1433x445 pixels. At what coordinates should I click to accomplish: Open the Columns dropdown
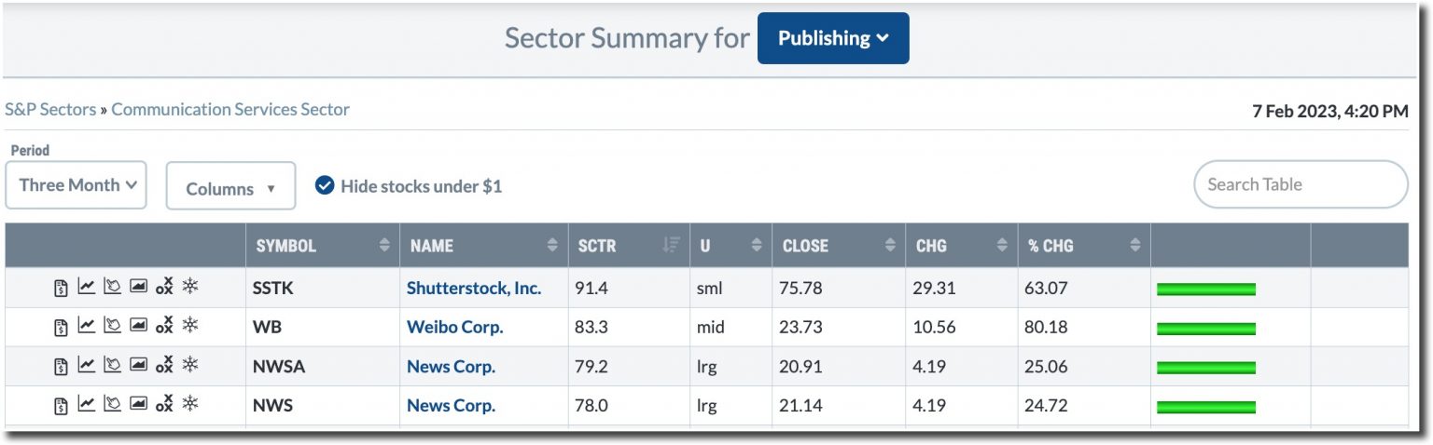230,187
